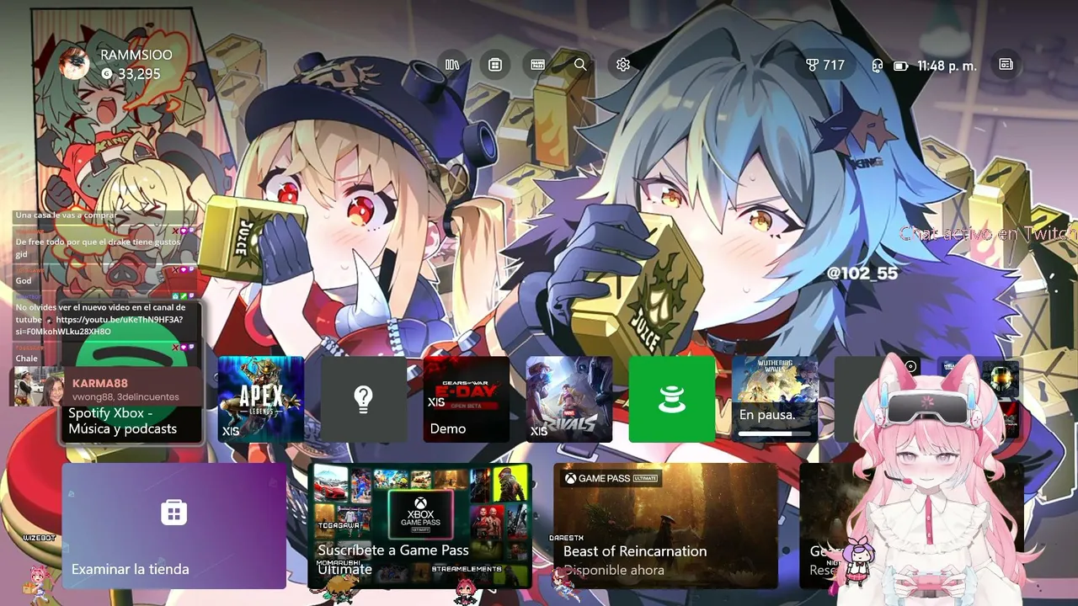The image size is (1078, 606).
Task: Open the search magnifier icon
Action: (580, 65)
